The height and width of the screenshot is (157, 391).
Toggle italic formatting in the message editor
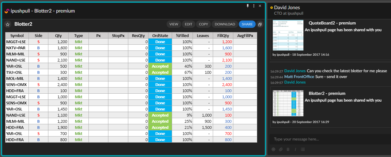click(295, 149)
